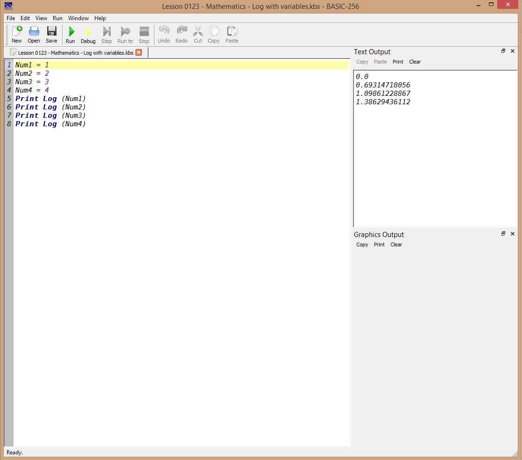Select the Cut scissors icon
Viewport: 522px width, 460px height.
pos(198,35)
